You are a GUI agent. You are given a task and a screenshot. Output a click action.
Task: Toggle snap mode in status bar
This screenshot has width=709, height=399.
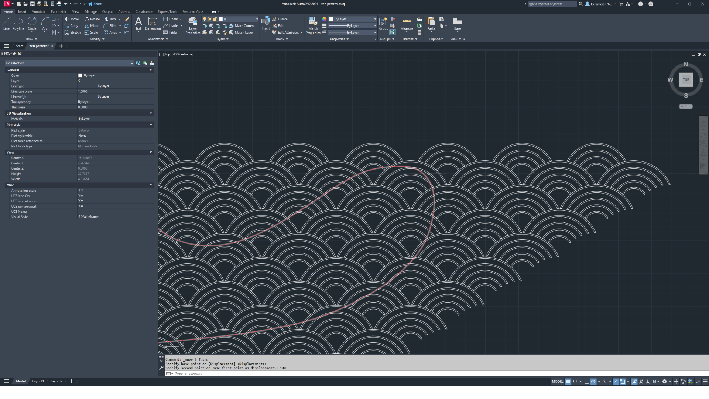(575, 381)
